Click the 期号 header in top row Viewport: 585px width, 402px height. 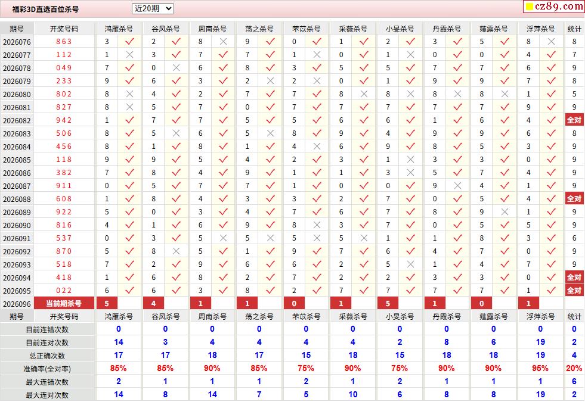[17, 29]
